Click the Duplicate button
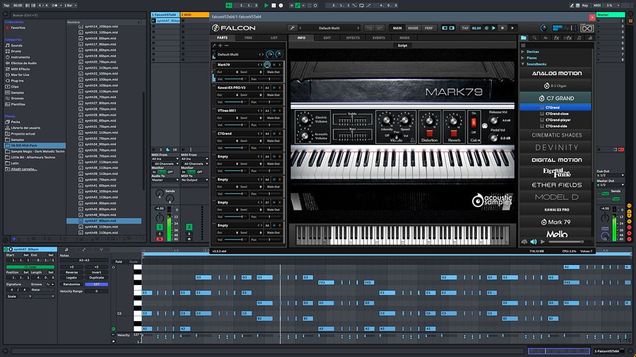 (x=96, y=278)
